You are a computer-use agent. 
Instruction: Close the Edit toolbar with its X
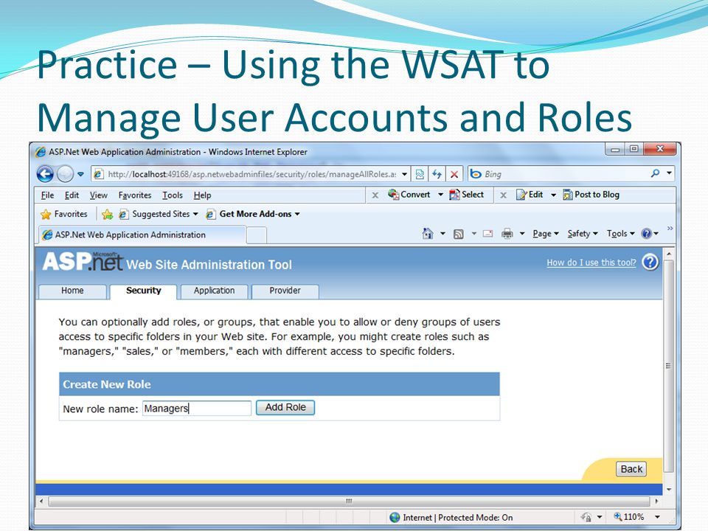pyautogui.click(x=504, y=195)
